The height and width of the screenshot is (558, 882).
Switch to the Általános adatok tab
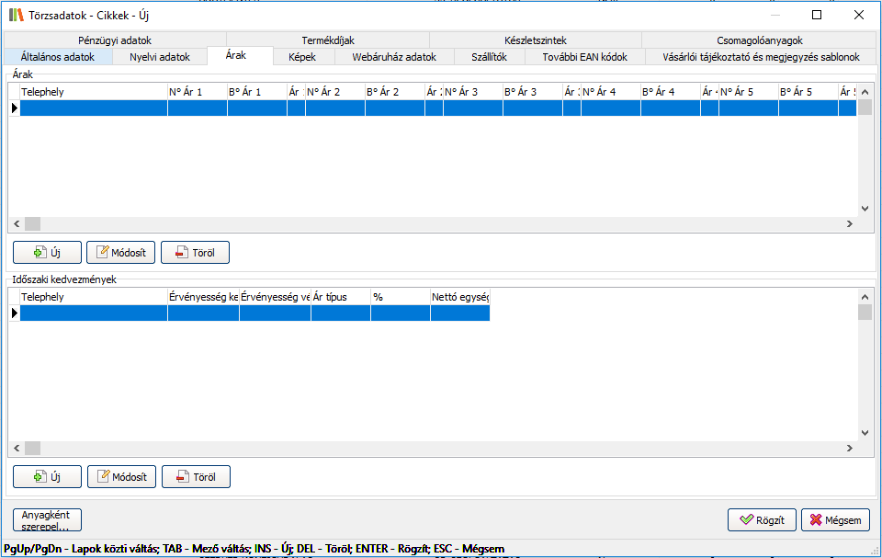(x=57, y=57)
